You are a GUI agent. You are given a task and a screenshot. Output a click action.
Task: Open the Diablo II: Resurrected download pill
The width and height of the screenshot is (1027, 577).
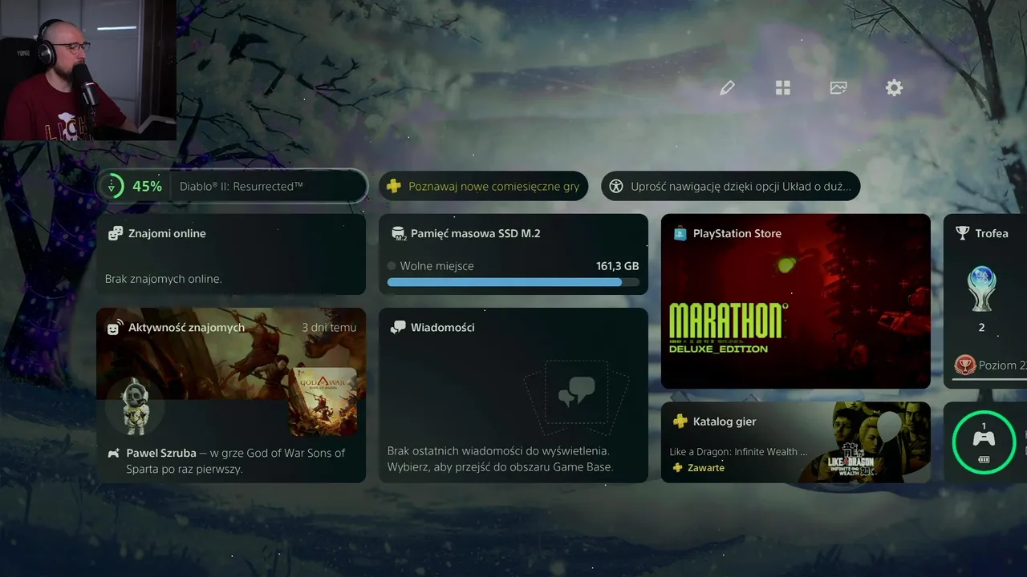point(232,186)
